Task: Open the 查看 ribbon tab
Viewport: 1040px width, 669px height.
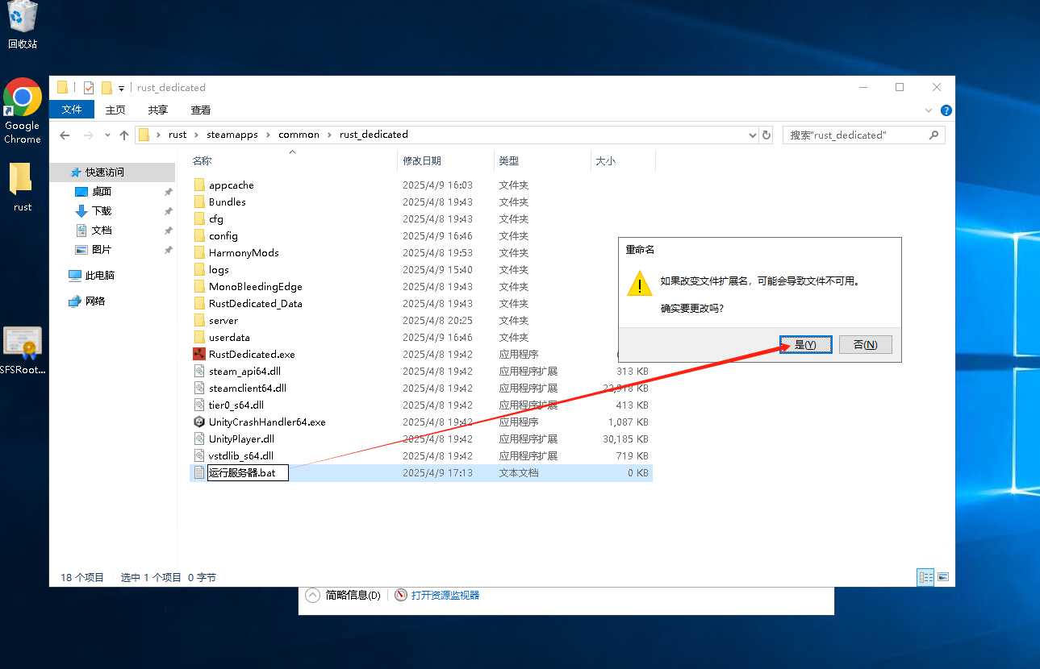Action: click(x=201, y=110)
